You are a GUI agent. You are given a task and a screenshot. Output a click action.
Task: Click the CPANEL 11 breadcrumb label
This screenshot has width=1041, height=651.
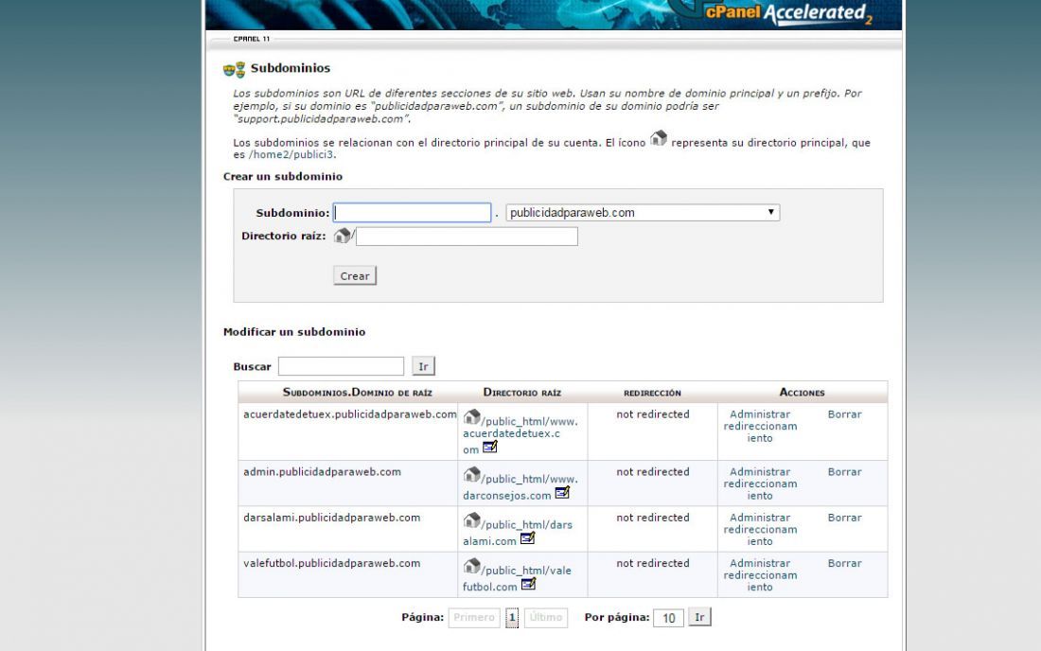tap(252, 39)
